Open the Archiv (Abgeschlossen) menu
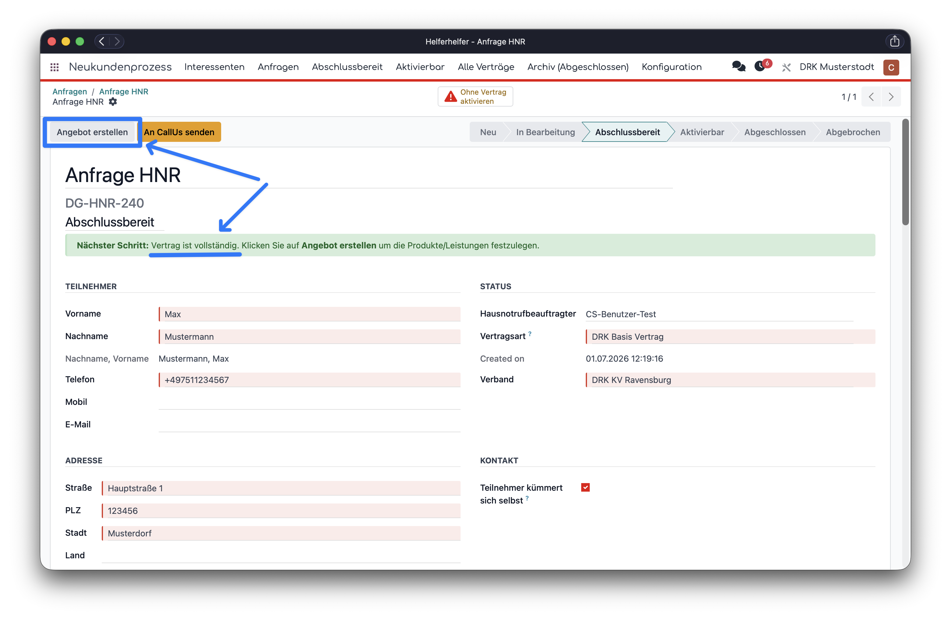Image resolution: width=951 pixels, height=621 pixels. click(x=578, y=67)
